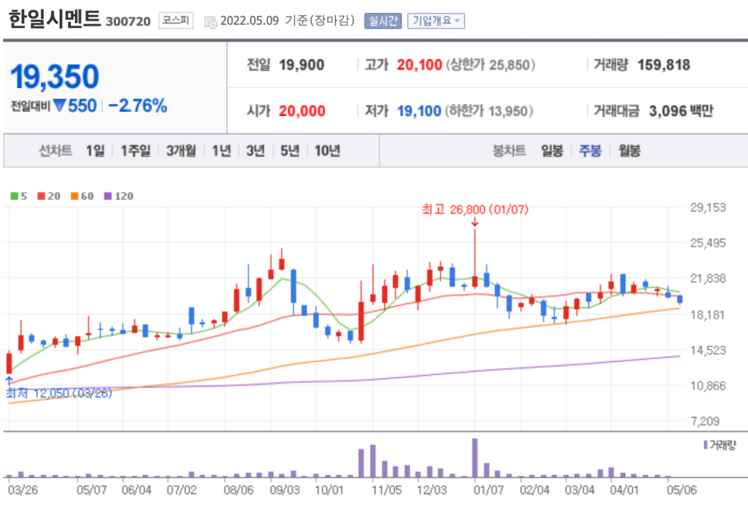The image size is (748, 506).
Task: Click the 03/26 x-axis date label
Action: click(x=23, y=490)
